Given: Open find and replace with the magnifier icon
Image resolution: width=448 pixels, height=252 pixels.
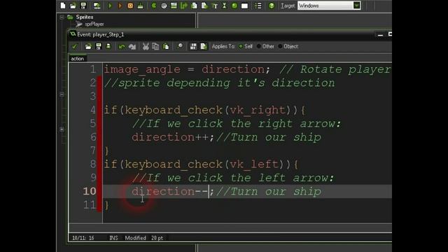Looking at the screenshot, I should tap(180, 46).
